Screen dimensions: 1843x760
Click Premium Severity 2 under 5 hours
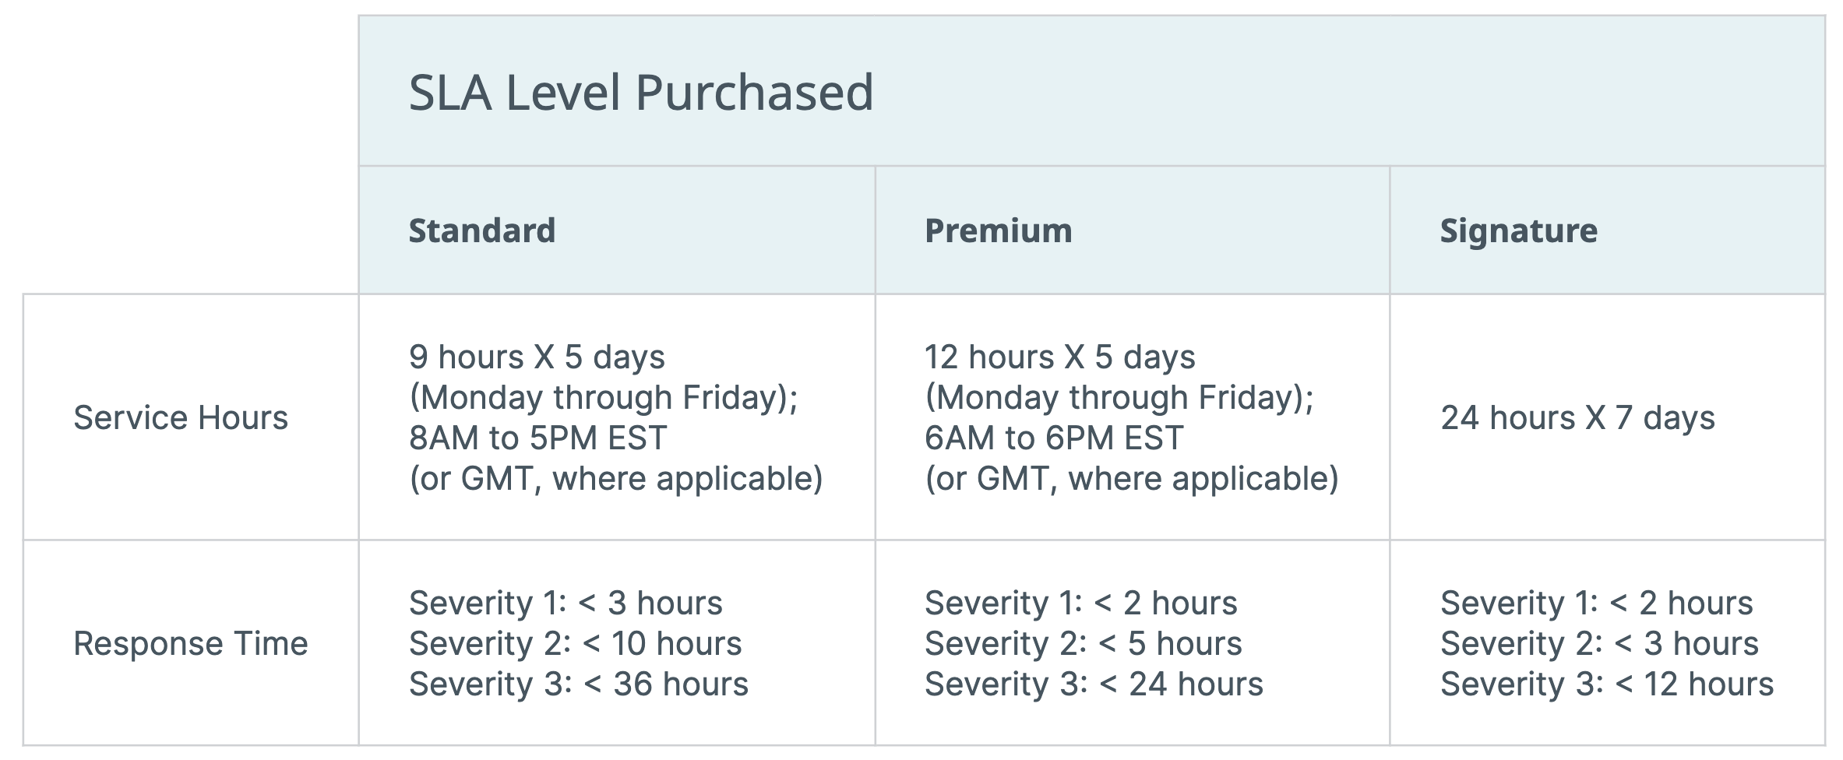pos(1084,643)
